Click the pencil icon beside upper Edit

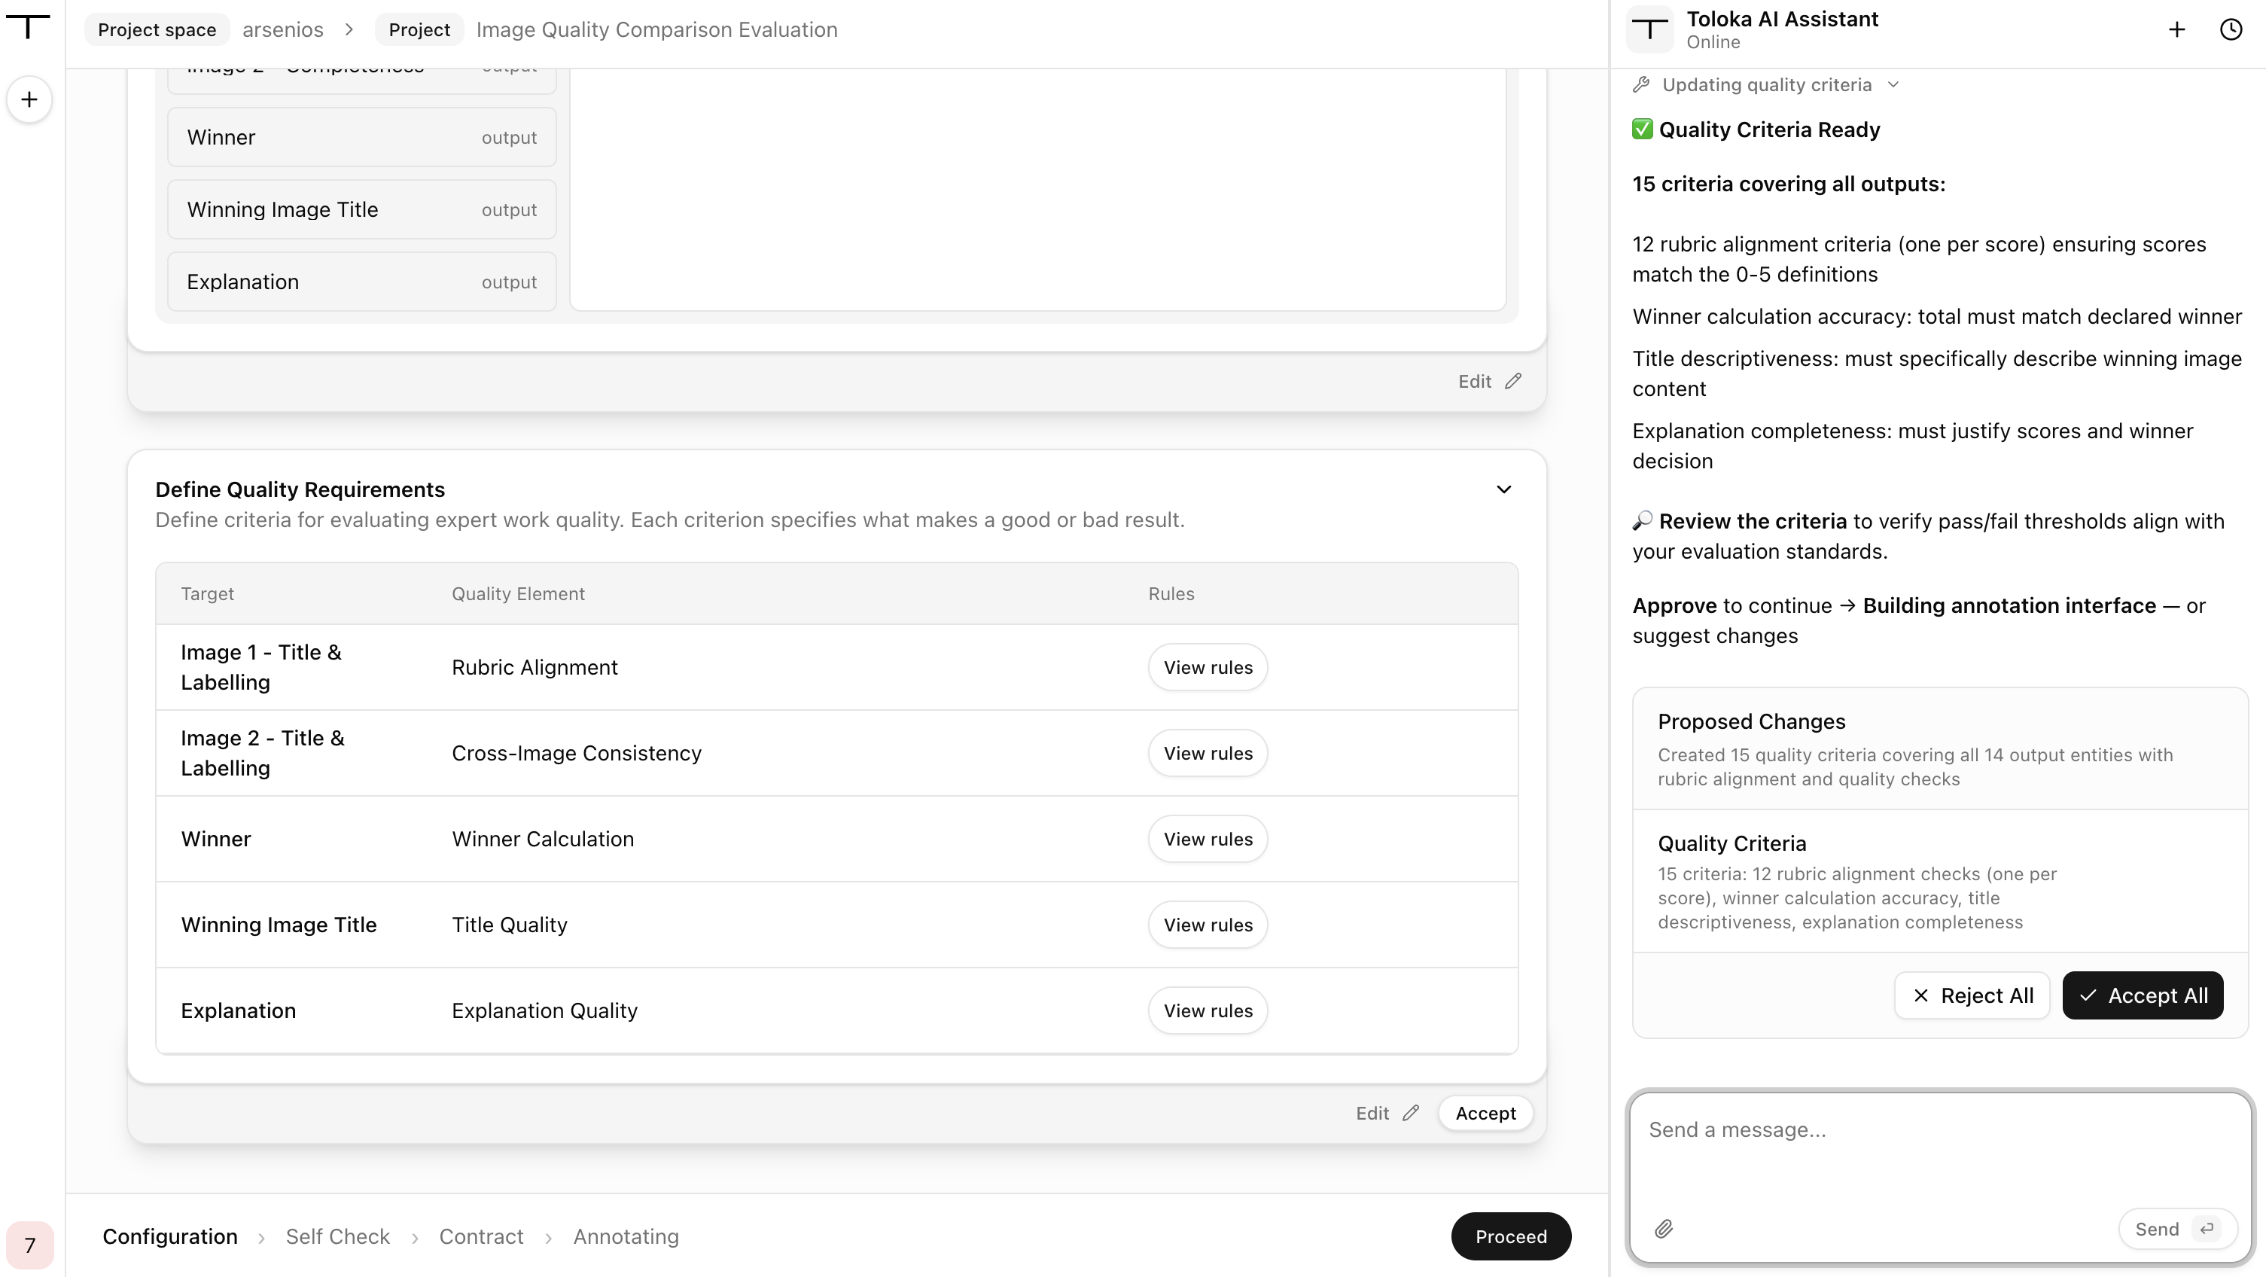(1513, 381)
